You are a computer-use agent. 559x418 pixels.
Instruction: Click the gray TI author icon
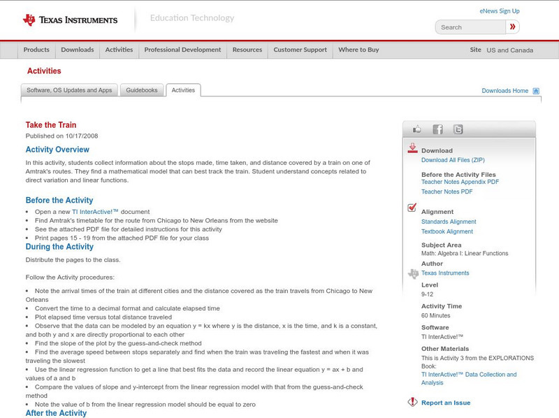[x=413, y=273]
